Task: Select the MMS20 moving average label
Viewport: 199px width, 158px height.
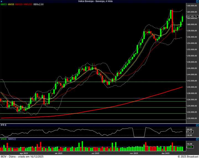Action: pos(19,4)
